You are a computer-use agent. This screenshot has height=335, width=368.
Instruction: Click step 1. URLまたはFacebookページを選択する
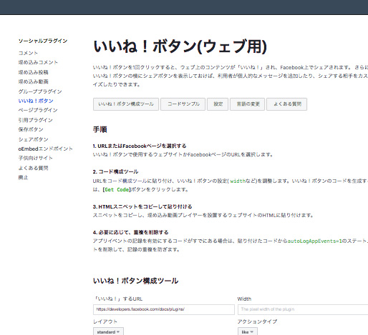coord(140,146)
